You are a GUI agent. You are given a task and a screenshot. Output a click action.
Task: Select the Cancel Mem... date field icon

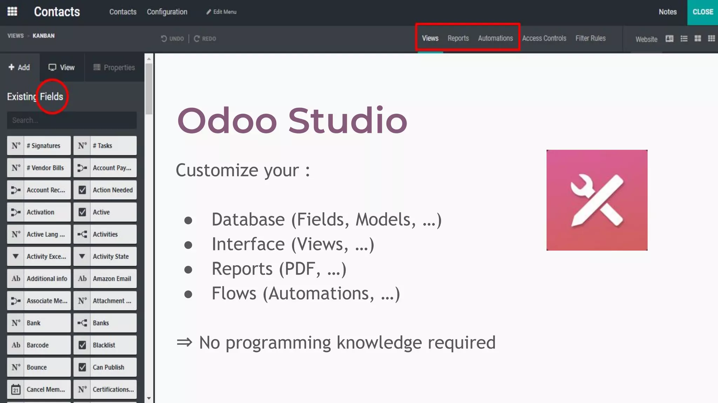16,389
